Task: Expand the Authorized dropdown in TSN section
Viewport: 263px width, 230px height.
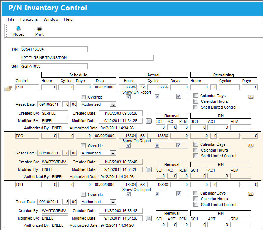Action: pos(113,105)
